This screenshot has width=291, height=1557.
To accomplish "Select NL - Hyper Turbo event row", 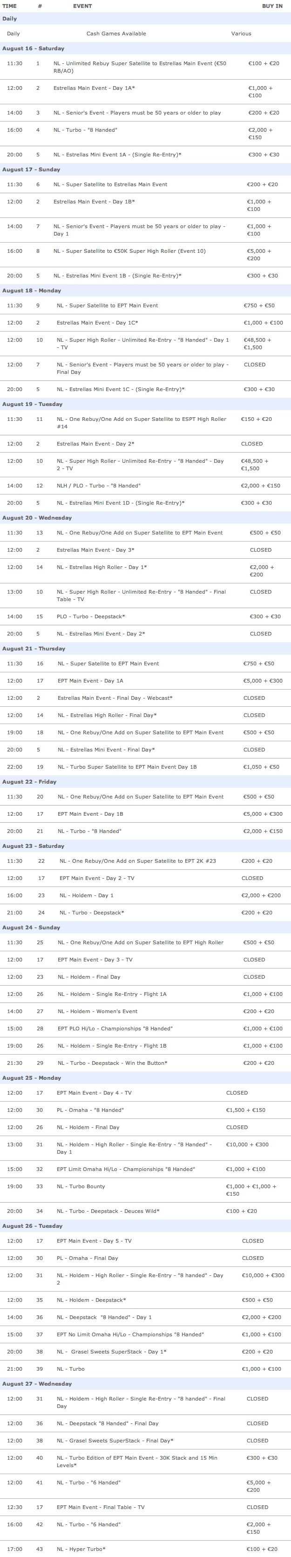I will click(145, 1549).
